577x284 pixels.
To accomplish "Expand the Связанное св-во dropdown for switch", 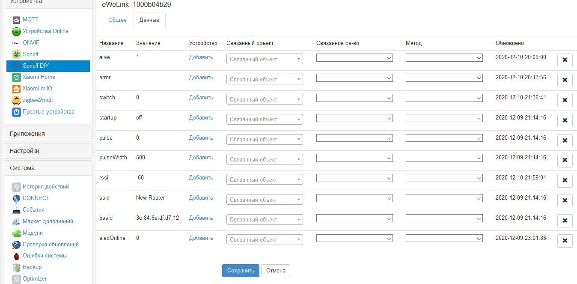I will point(354,98).
